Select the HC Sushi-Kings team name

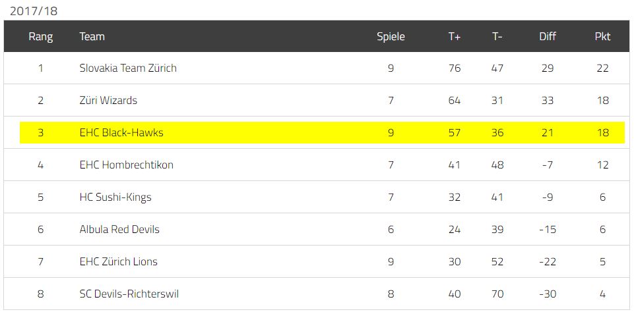115,197
